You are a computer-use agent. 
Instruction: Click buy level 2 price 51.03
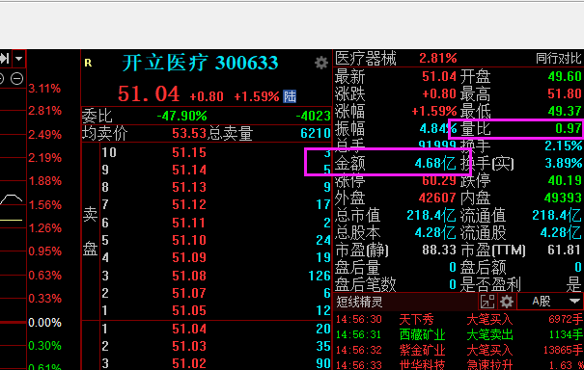189,346
